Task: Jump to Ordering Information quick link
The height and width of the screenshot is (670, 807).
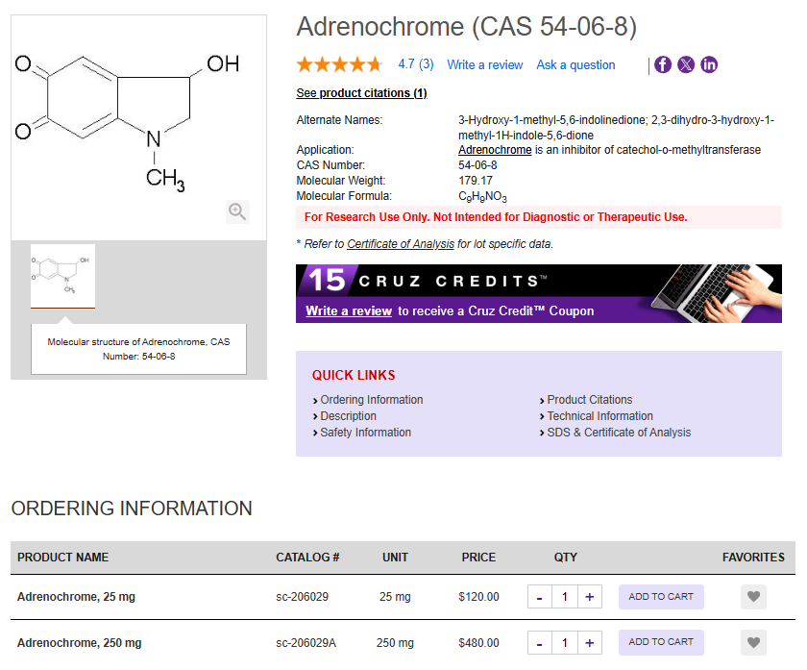Action: click(x=371, y=400)
